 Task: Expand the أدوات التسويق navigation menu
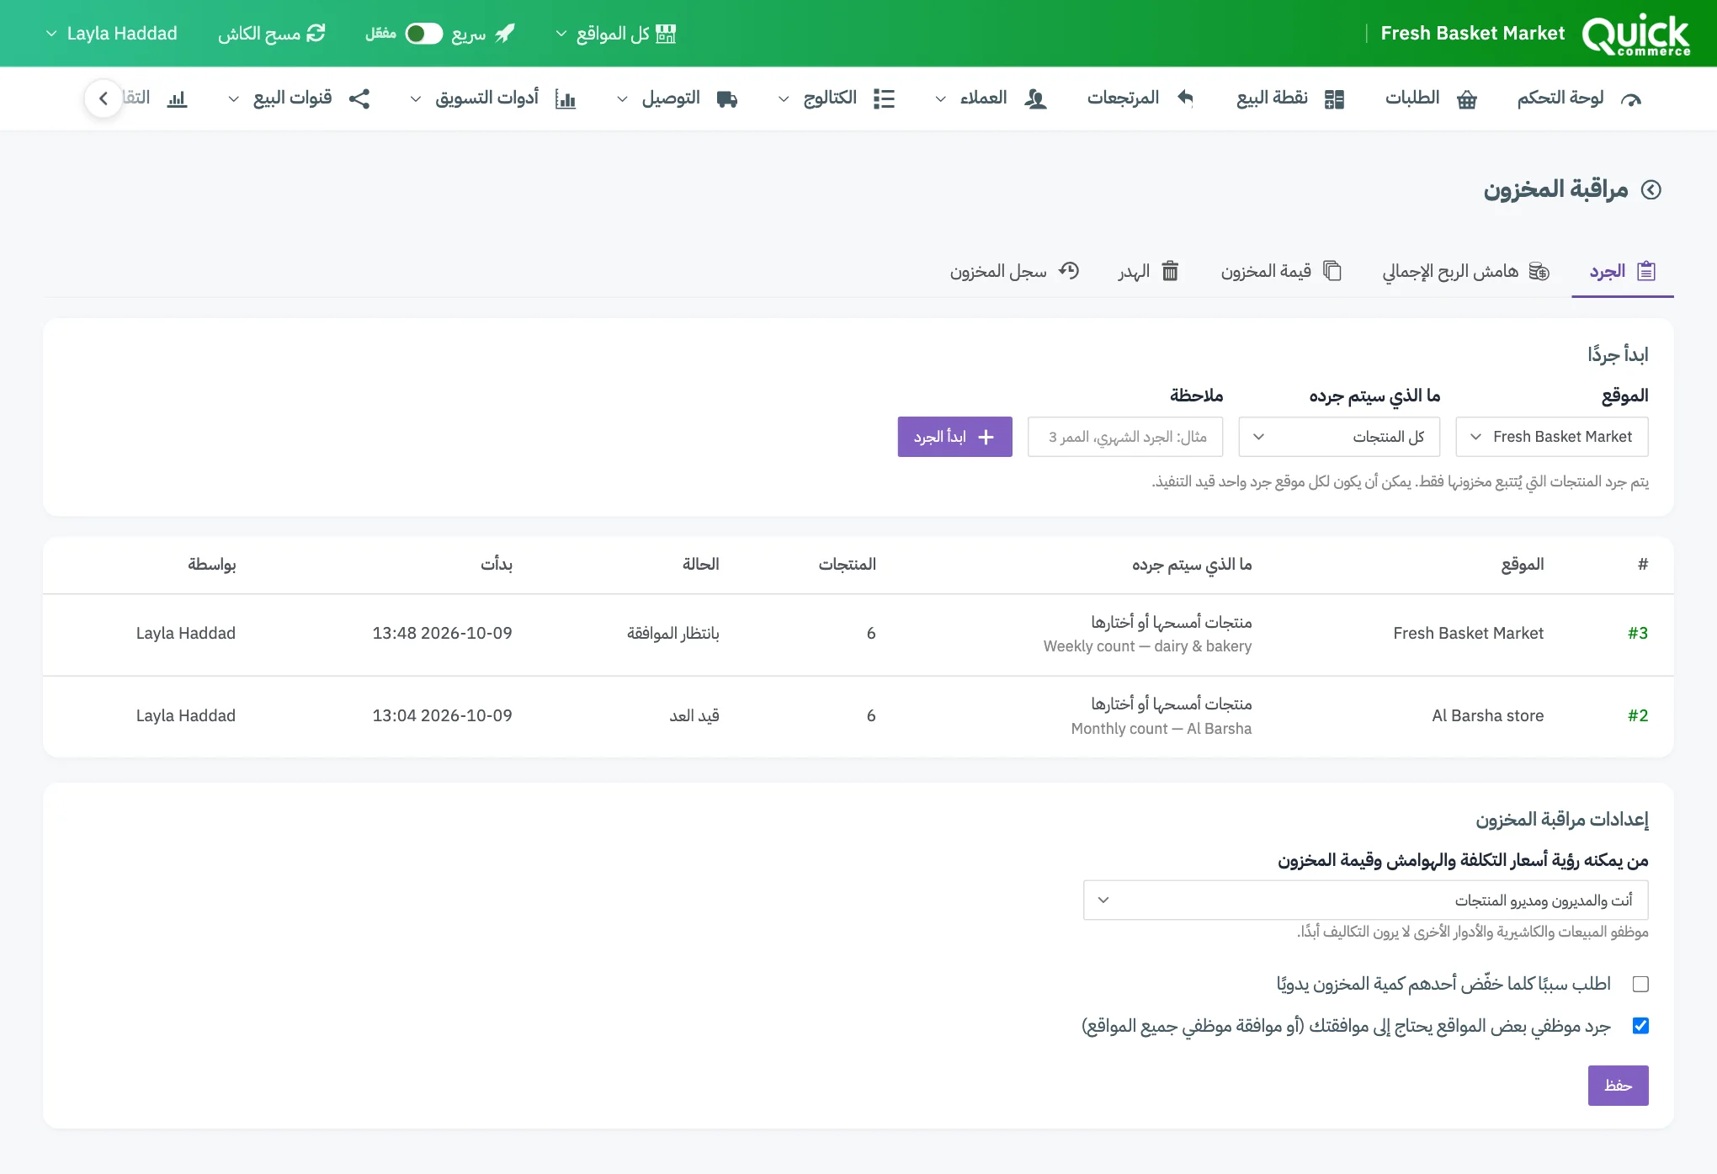tap(492, 98)
